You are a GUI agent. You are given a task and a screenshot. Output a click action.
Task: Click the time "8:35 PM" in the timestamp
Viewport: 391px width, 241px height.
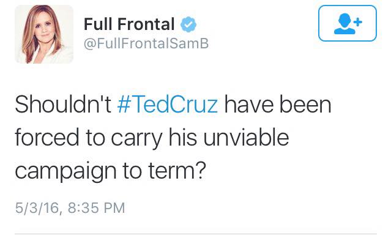(96, 208)
